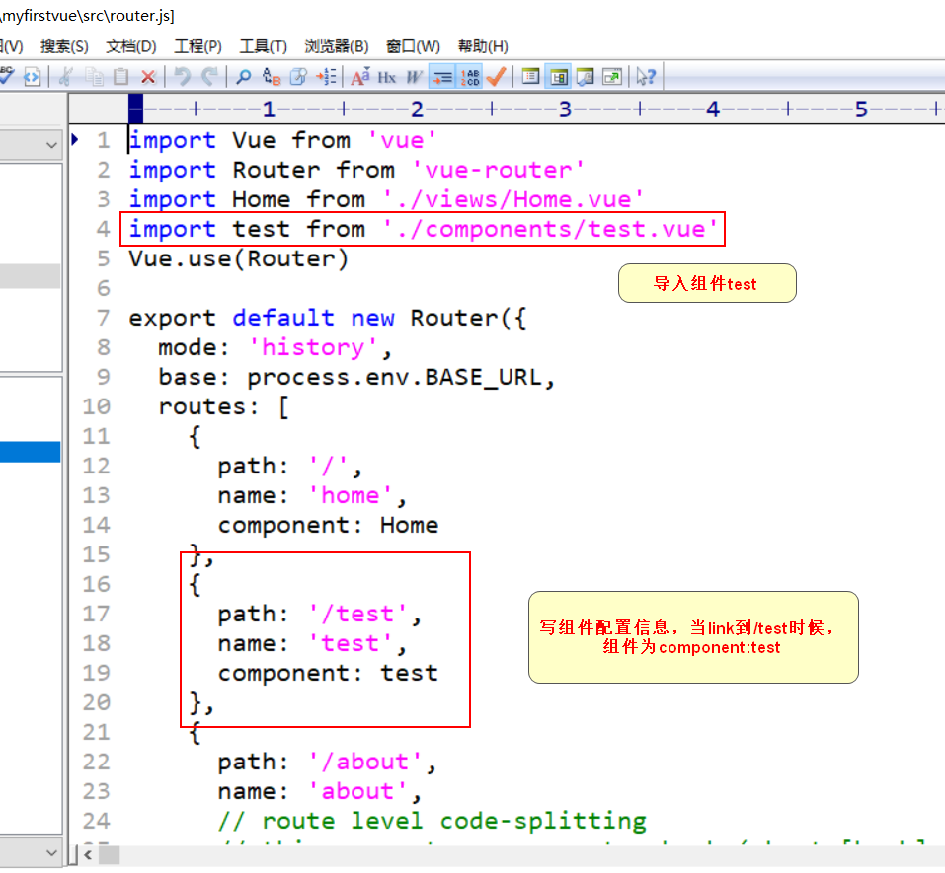
Task: Click 'export default new Router({' line
Action: (x=328, y=318)
